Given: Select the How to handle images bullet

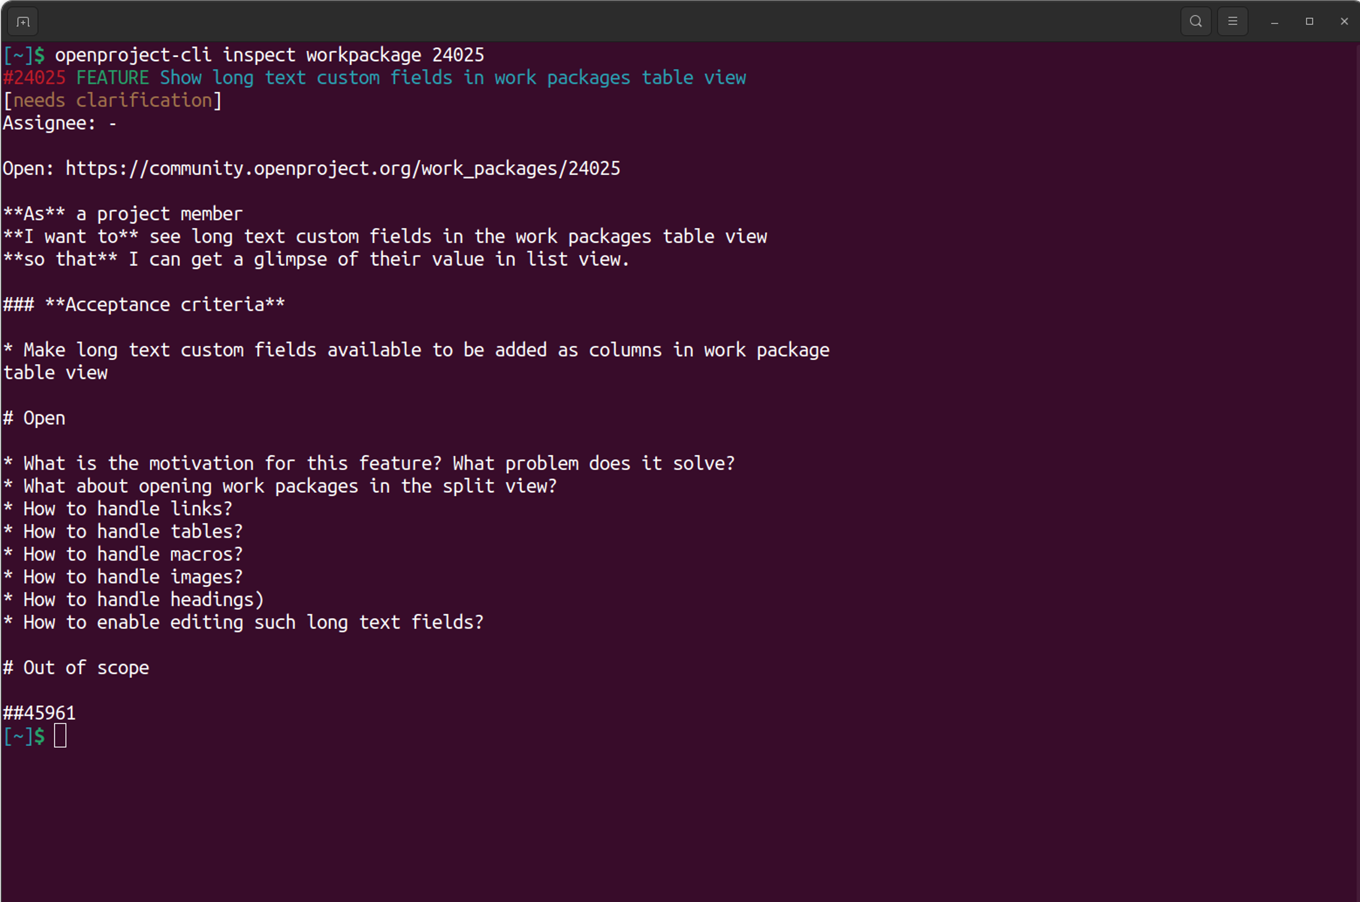Looking at the screenshot, I should click(122, 576).
